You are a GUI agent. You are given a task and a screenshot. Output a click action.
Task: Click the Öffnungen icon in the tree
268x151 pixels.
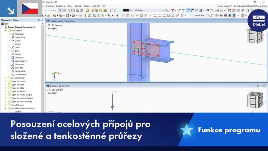[x=13, y=58]
